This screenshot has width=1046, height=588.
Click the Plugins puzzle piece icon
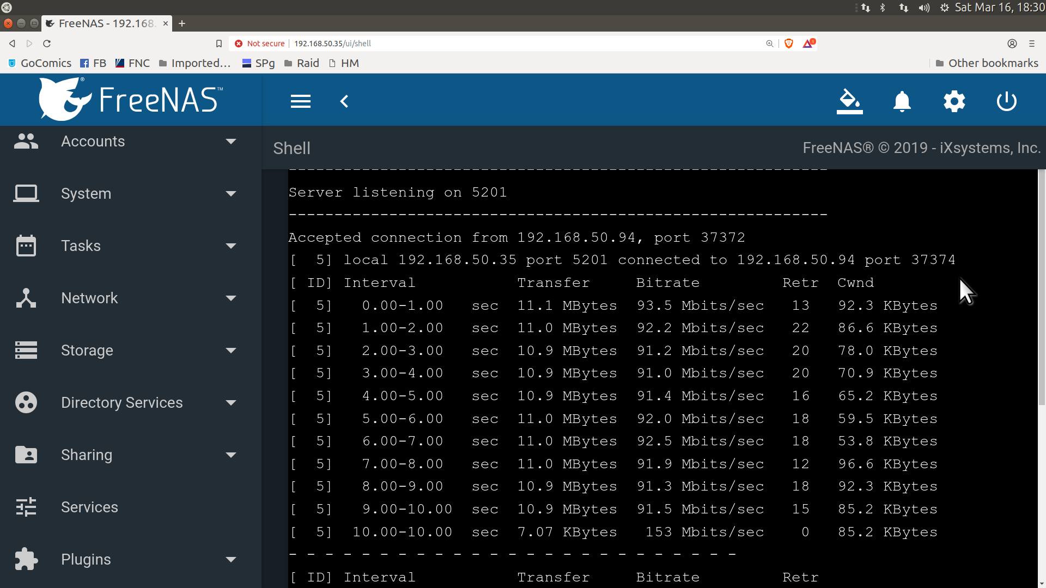point(26,559)
